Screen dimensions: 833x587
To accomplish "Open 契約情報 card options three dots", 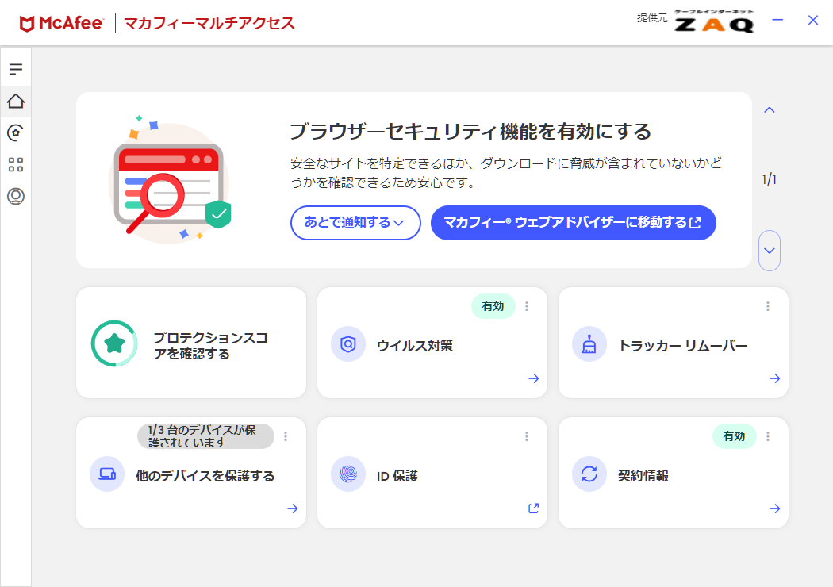I will click(768, 436).
